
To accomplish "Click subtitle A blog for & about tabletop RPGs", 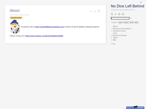I will (x=123, y=10).
